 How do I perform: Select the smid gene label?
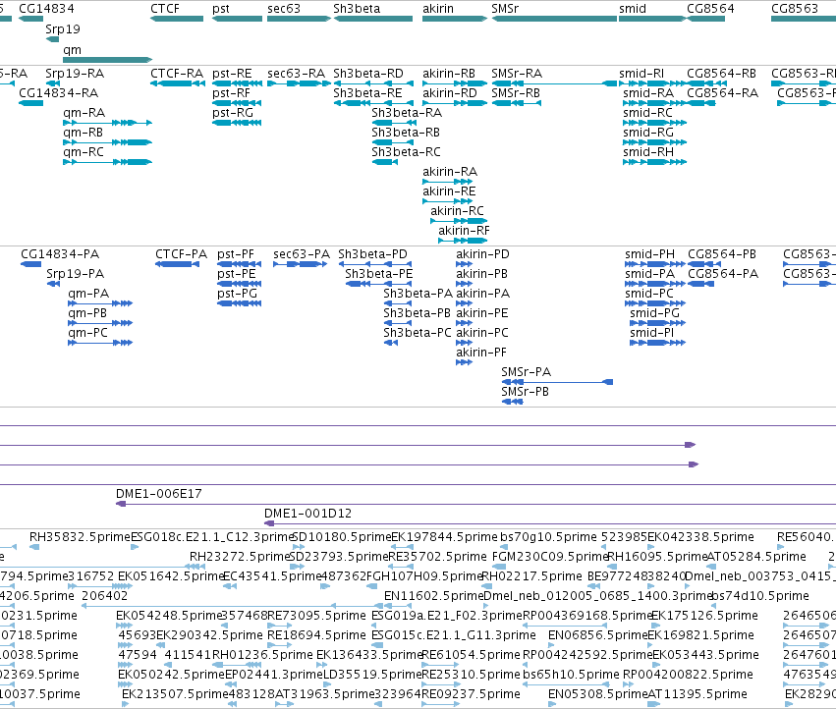633,9
